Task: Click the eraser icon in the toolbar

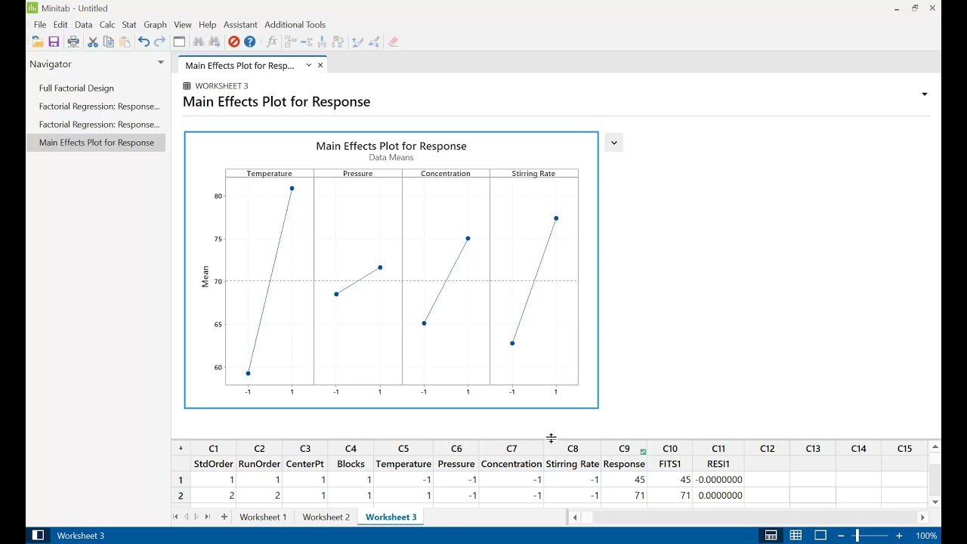Action: point(394,42)
